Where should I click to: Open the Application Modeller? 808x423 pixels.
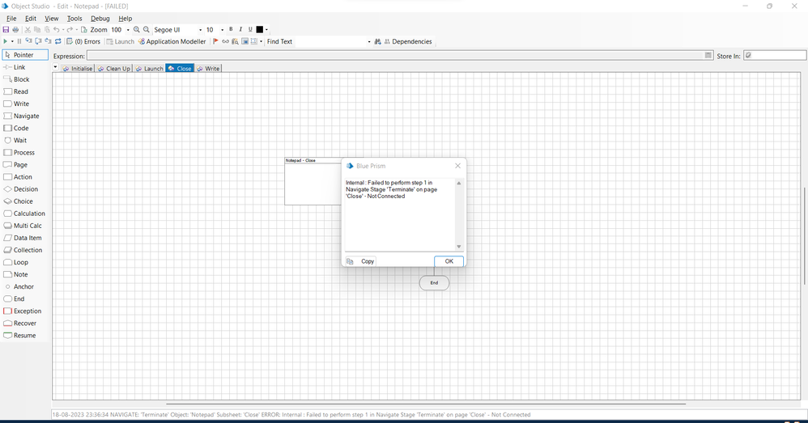172,42
